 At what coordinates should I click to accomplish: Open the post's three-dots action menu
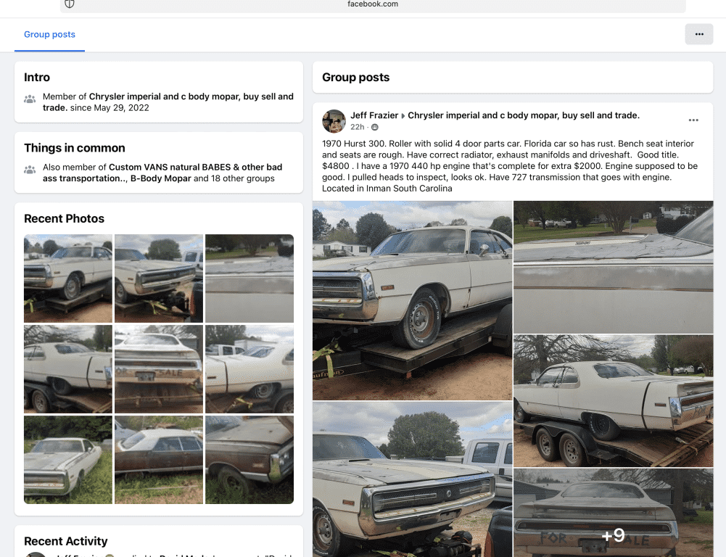(x=693, y=120)
